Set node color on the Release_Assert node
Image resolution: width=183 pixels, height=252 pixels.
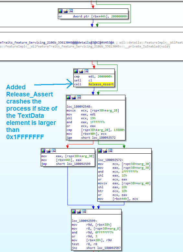click(x=76, y=71)
